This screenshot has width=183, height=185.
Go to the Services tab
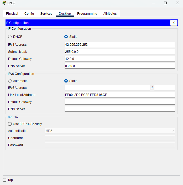tap(46, 14)
